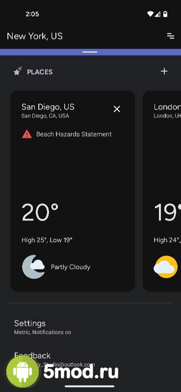Tap High 25°, Low 19° text

pos(47,240)
